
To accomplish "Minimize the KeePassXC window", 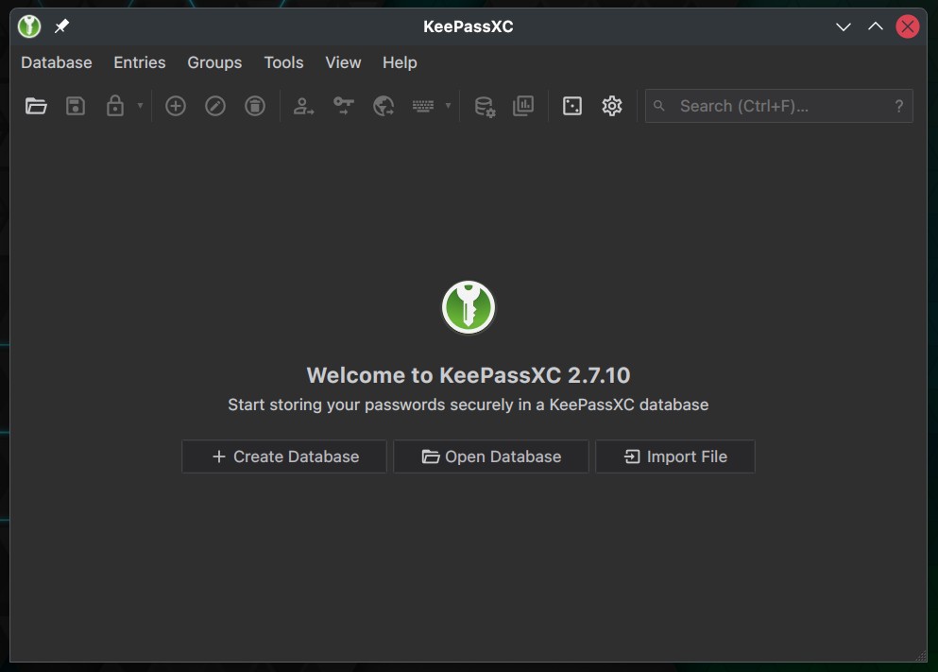I will 844,26.
